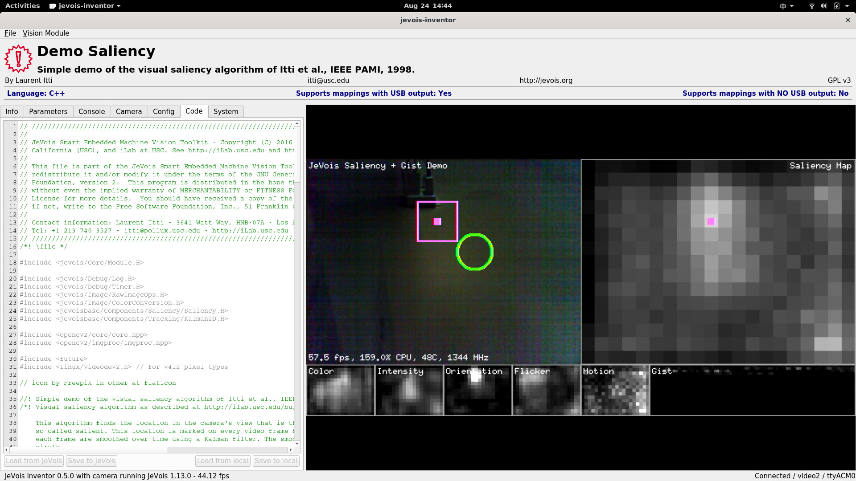Open the System tab
This screenshot has height=481, width=856.
(226, 112)
